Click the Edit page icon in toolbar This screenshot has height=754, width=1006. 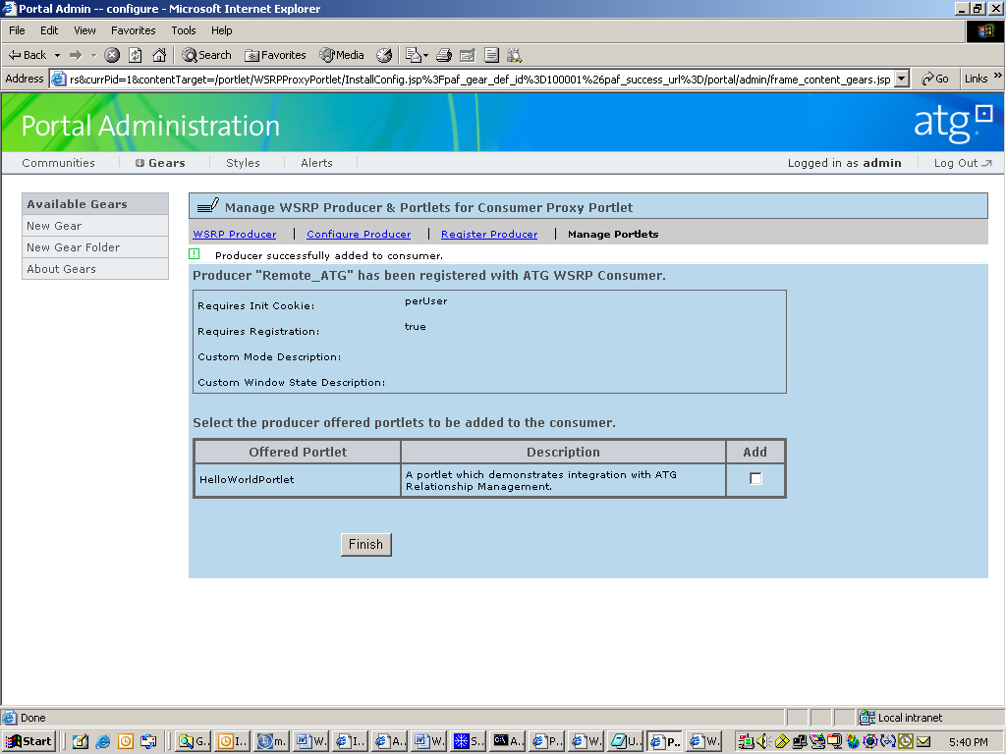468,55
